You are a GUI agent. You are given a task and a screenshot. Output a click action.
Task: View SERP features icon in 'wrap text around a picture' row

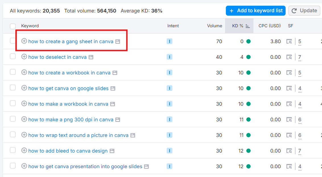coord(289,135)
